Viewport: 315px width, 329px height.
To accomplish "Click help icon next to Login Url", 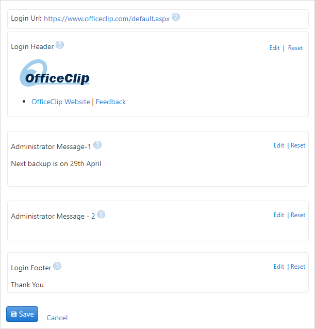I will [176, 17].
